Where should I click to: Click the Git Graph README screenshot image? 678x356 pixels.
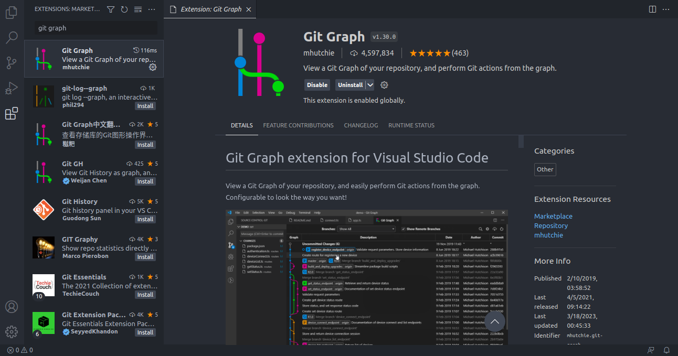pos(367,277)
